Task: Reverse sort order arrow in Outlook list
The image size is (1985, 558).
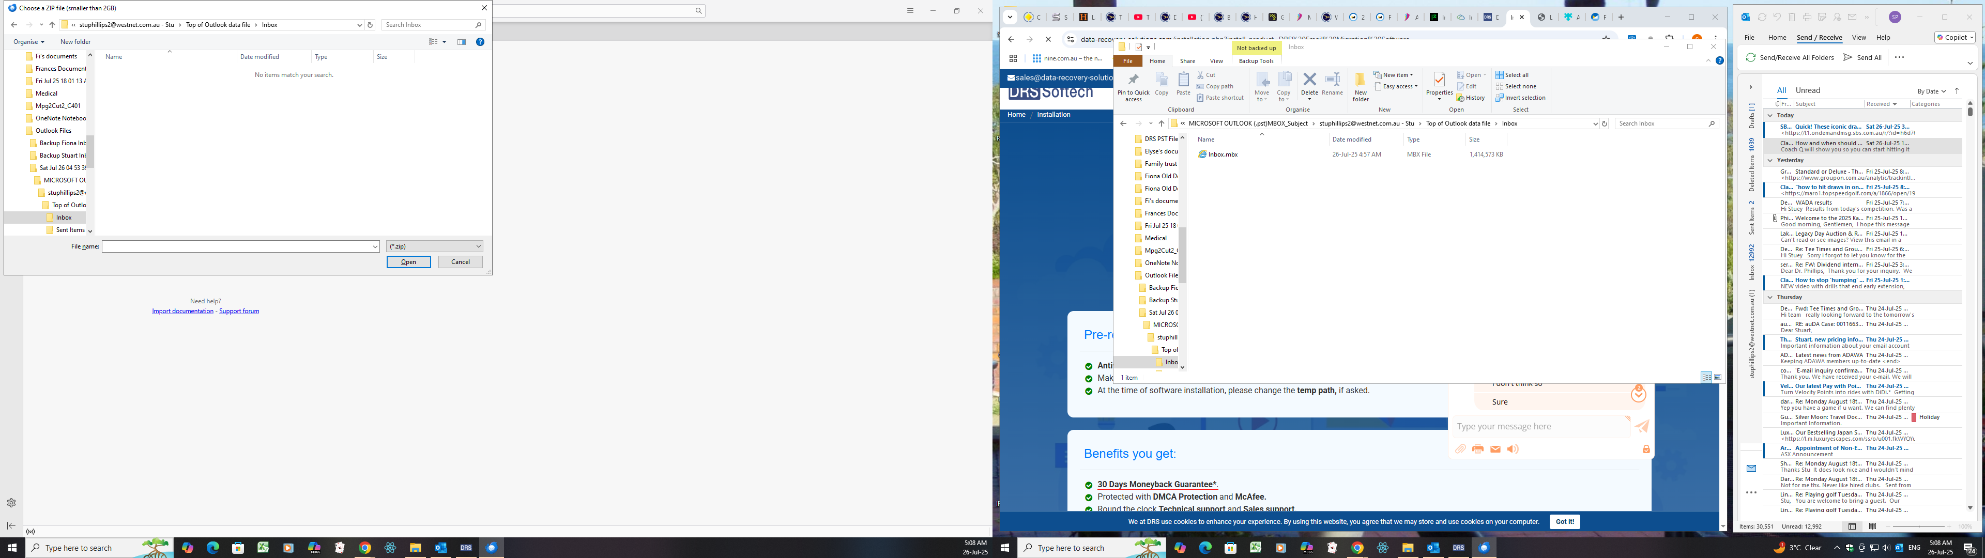Action: pos(1957,91)
